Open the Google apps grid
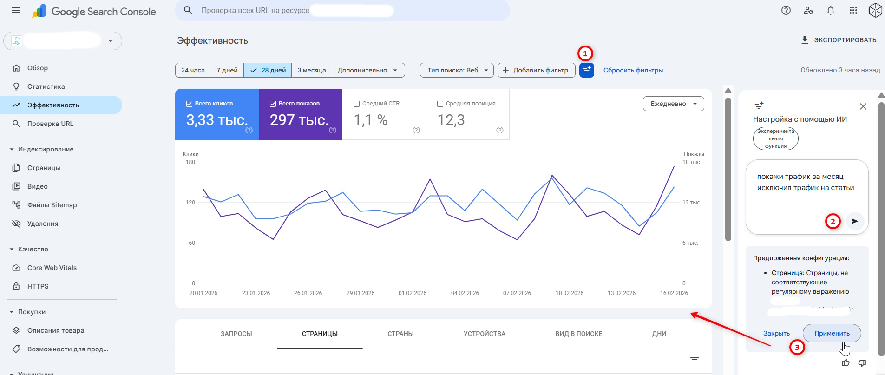The width and height of the screenshot is (885, 375). point(853,10)
